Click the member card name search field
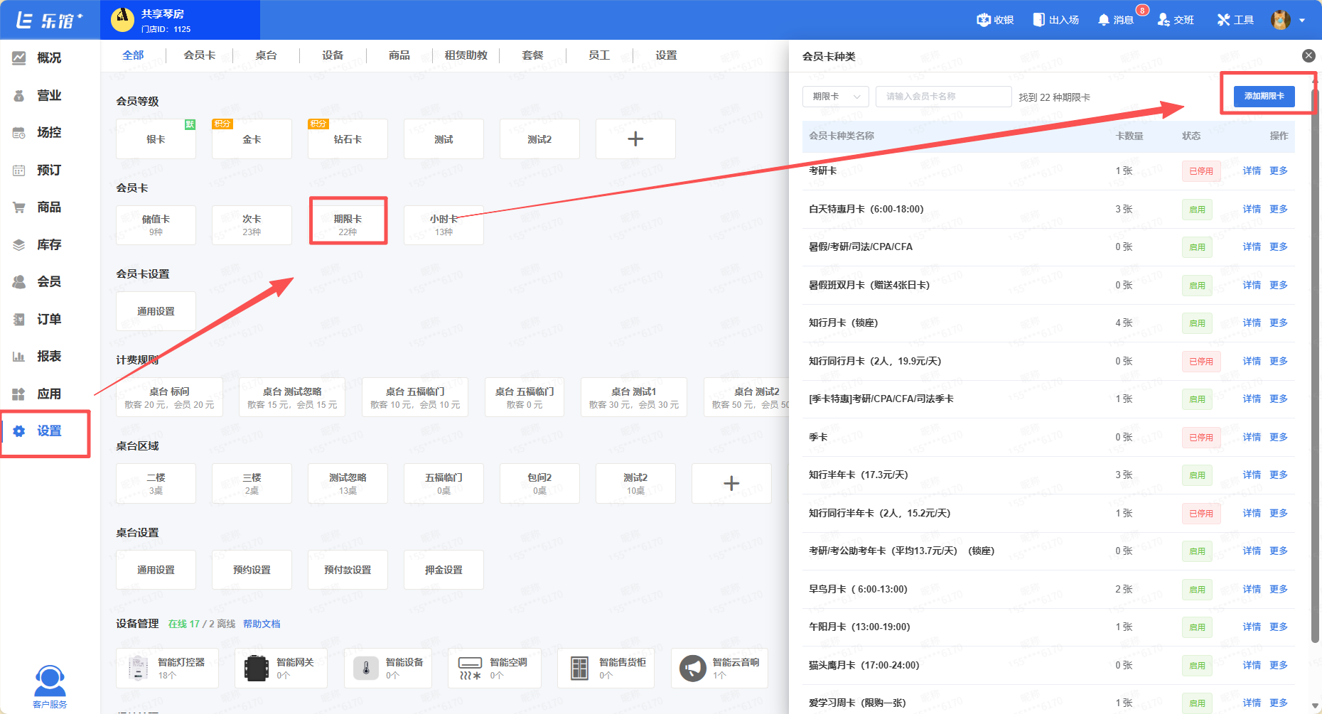The height and width of the screenshot is (714, 1322). tap(943, 97)
